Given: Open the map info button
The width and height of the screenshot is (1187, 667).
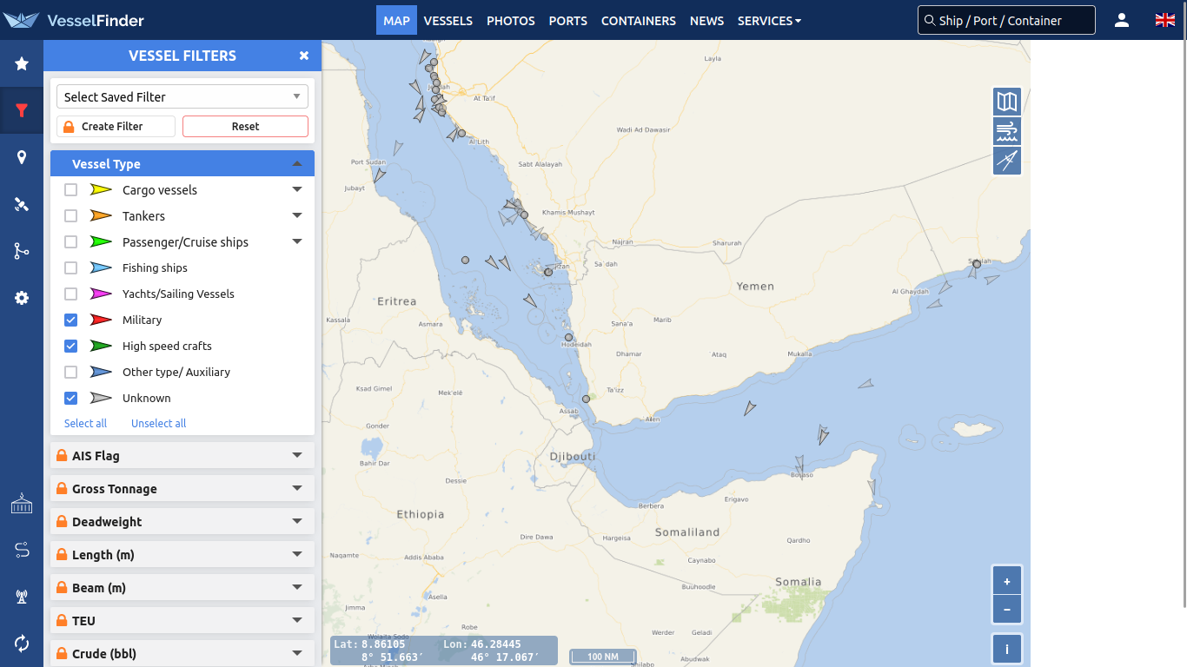Looking at the screenshot, I should pyautogui.click(x=1007, y=649).
